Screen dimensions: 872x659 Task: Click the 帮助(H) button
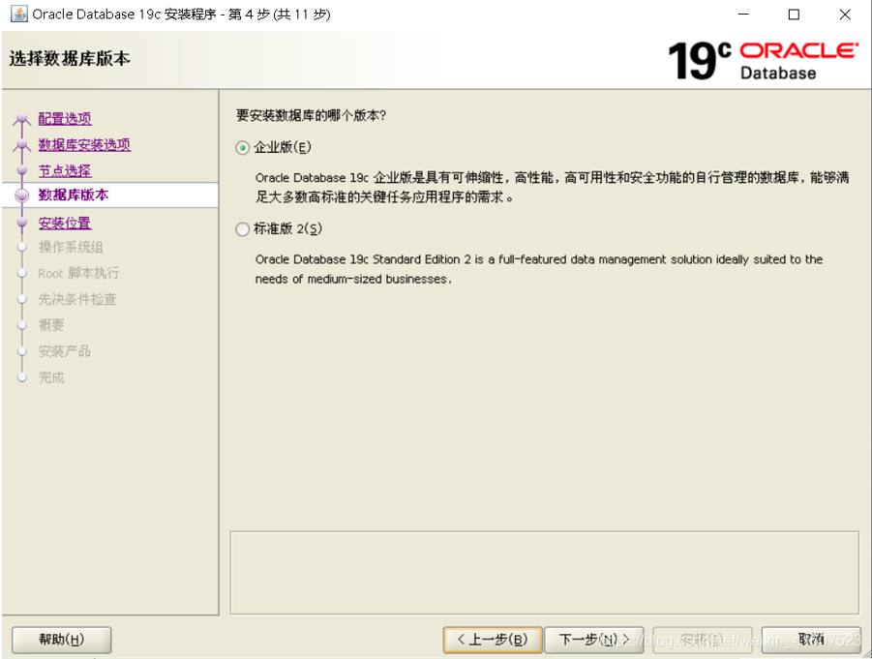click(x=61, y=640)
